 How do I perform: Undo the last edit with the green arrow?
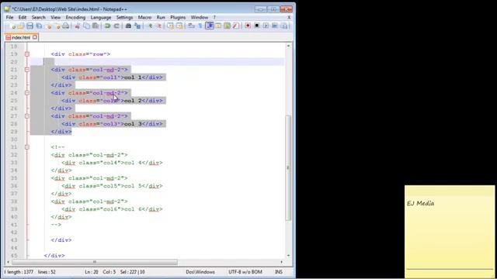click(x=107, y=26)
